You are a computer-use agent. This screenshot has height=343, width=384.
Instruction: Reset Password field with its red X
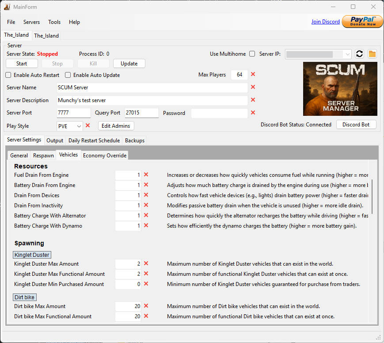(x=253, y=112)
